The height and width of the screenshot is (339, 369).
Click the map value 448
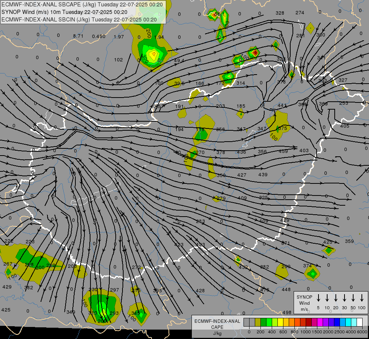(286, 289)
